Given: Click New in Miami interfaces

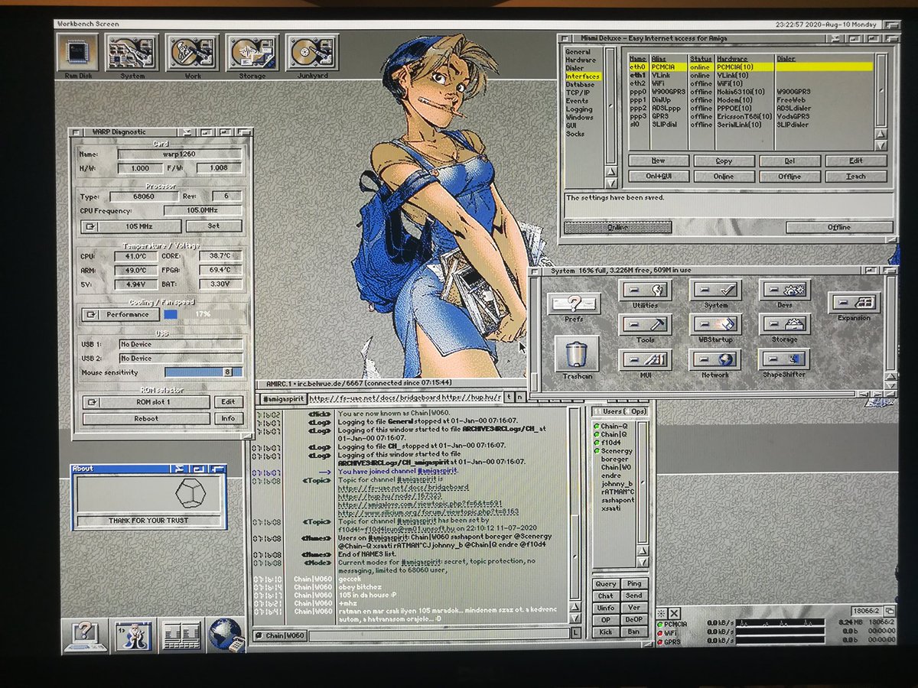Looking at the screenshot, I should tap(658, 161).
